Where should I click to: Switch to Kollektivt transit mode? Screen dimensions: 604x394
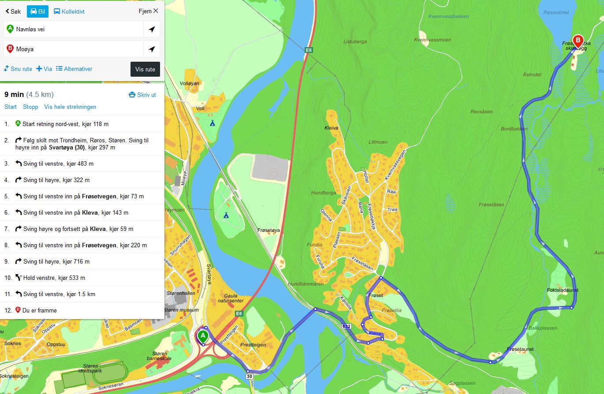pyautogui.click(x=69, y=11)
